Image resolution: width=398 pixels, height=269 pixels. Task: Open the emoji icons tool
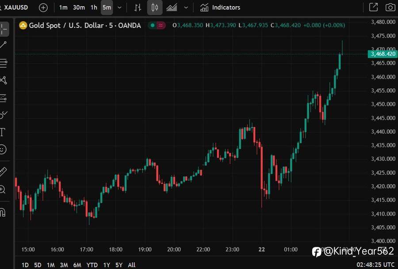[x=3, y=149]
